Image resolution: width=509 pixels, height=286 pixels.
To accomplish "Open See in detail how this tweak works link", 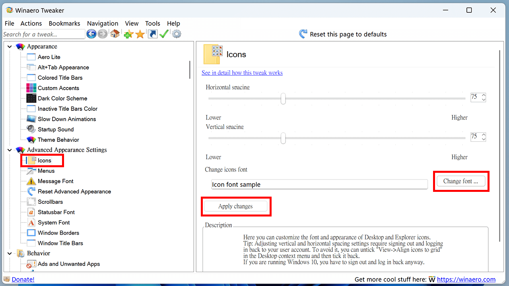I will point(242,73).
